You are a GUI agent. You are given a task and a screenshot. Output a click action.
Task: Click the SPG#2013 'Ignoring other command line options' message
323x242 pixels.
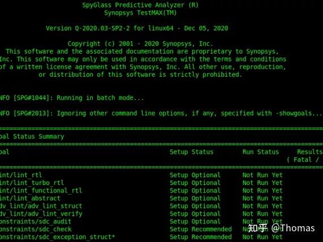tap(161, 113)
